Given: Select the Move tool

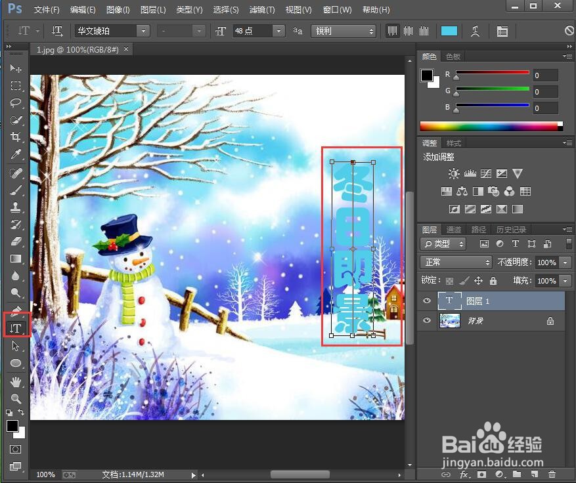Looking at the screenshot, I should (x=15, y=69).
